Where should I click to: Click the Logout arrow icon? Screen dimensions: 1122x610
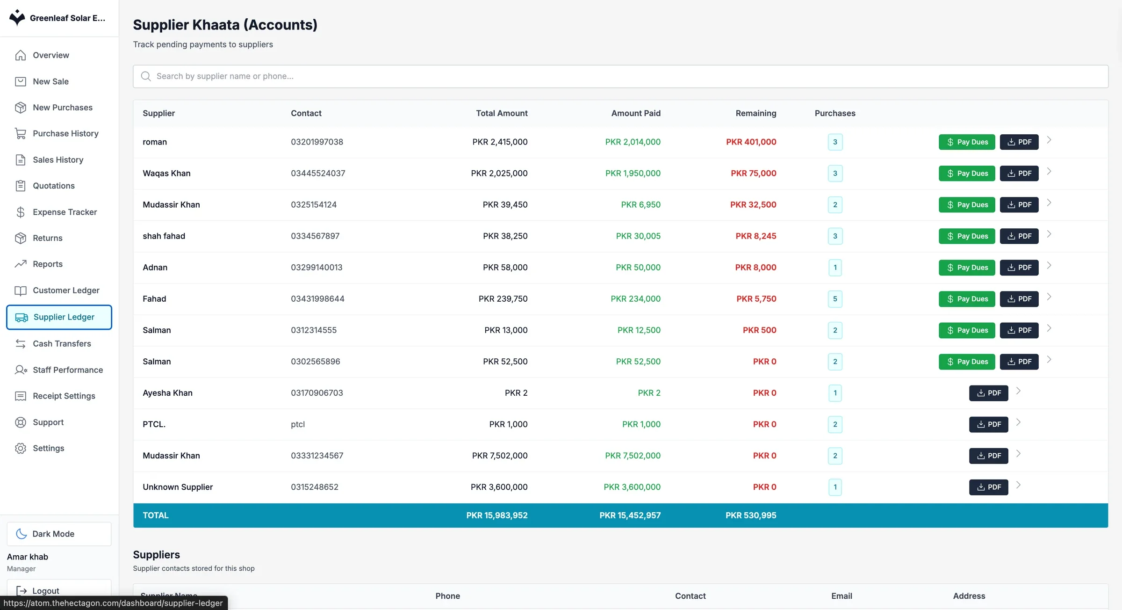pyautogui.click(x=21, y=591)
